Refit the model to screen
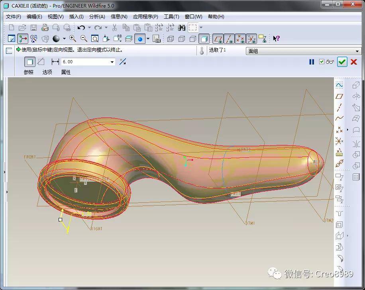 pyautogui.click(x=95, y=39)
